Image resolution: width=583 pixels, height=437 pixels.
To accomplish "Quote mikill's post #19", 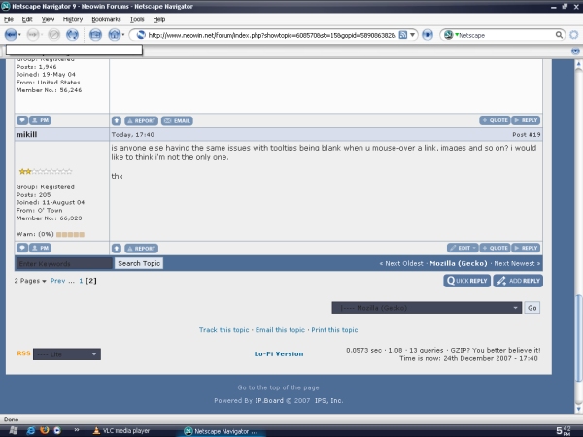I will [x=495, y=248].
